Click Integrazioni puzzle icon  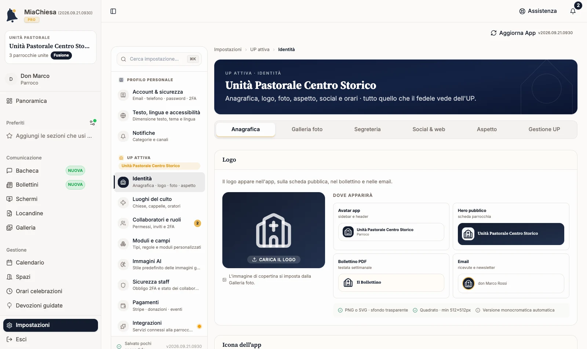point(123,326)
